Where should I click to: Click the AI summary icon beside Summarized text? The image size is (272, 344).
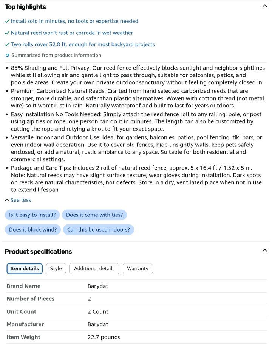click(x=7, y=55)
